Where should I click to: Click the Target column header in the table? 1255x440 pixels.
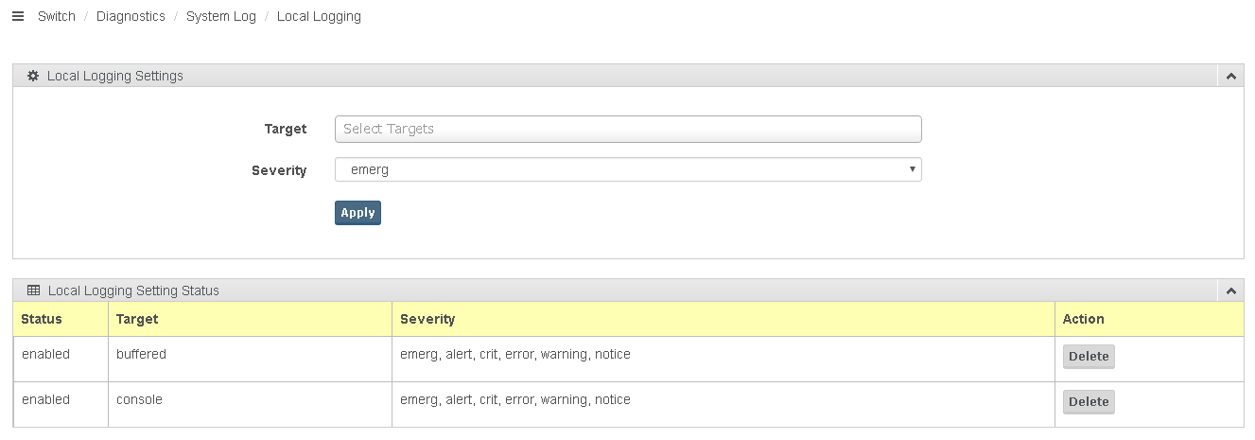137,319
